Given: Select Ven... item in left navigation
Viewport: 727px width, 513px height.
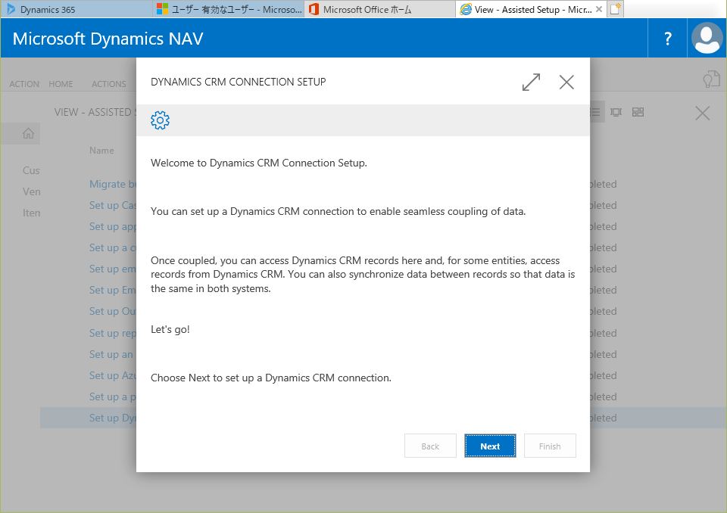Looking at the screenshot, I should click(31, 191).
